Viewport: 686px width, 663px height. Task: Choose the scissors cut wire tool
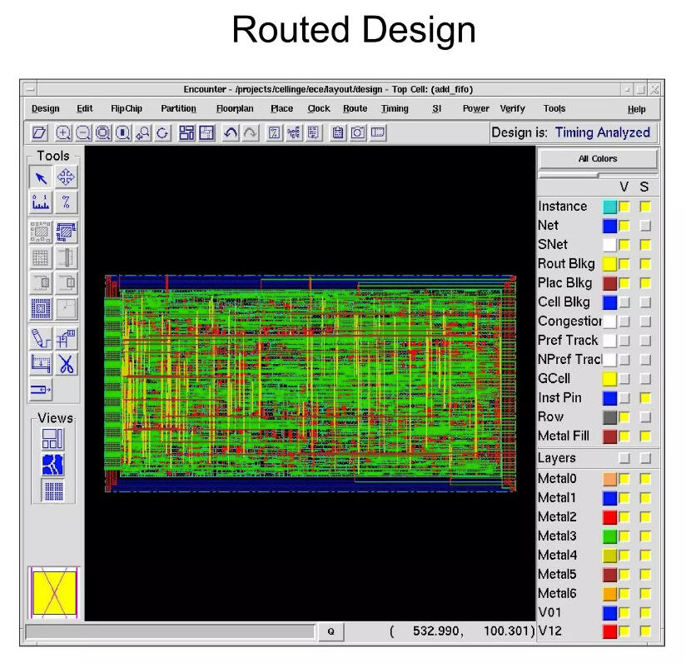(66, 363)
